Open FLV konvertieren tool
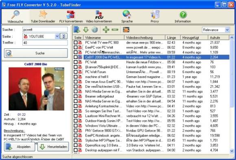Viewport: 236px width, 160px height. (x=71, y=17)
